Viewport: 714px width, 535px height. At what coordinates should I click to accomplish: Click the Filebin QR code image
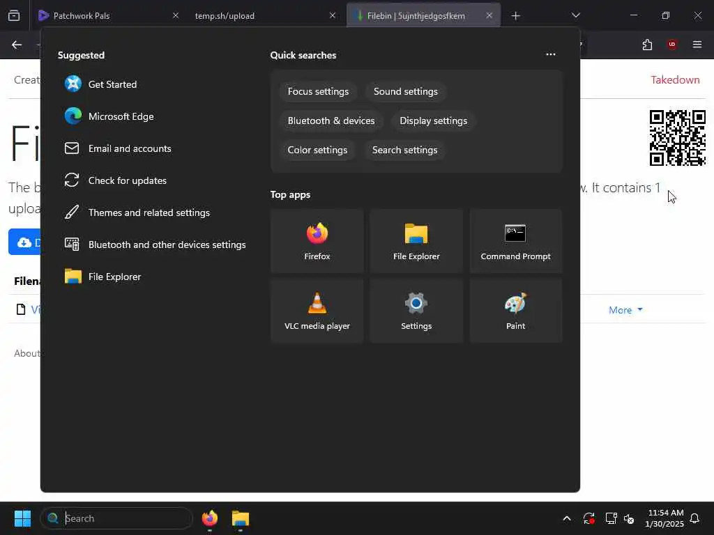677,138
